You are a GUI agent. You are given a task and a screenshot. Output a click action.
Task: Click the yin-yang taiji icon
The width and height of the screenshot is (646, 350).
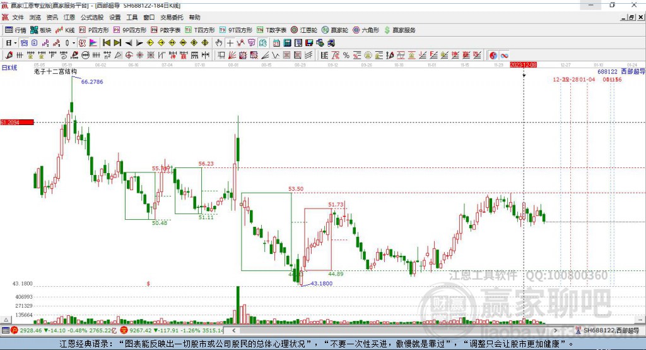pyautogui.click(x=493, y=56)
